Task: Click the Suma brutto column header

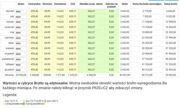Action: coord(171,4)
